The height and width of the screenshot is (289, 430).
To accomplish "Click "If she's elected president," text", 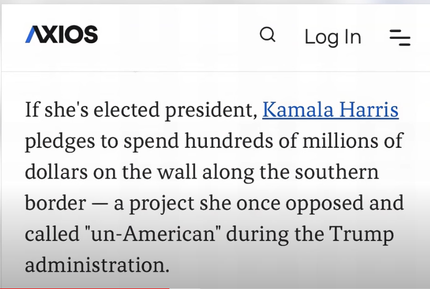I will coord(141,109).
